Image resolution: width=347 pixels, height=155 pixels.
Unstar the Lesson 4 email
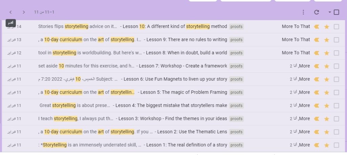[x=327, y=106]
